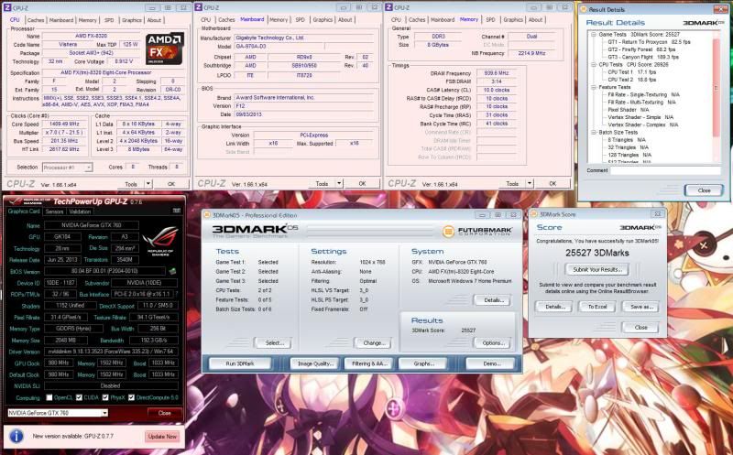Collapse the Feature Tests tree node
The width and height of the screenshot is (733, 455).
click(x=593, y=87)
